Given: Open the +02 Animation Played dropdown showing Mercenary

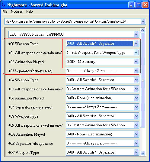Looking at the screenshot, I should click(x=136, y=62).
